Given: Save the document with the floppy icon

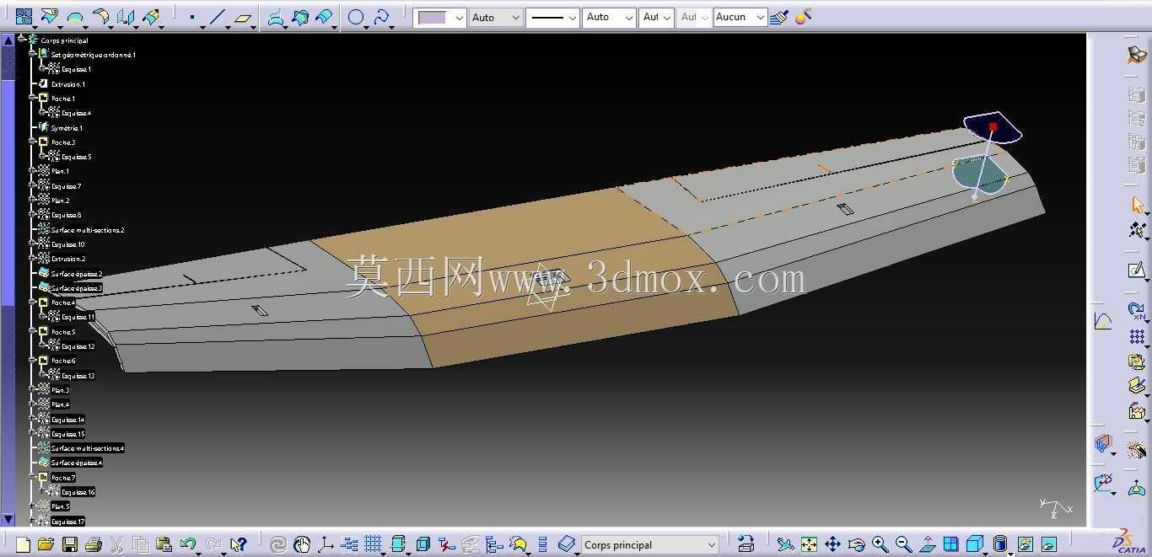Looking at the screenshot, I should click(x=70, y=544).
